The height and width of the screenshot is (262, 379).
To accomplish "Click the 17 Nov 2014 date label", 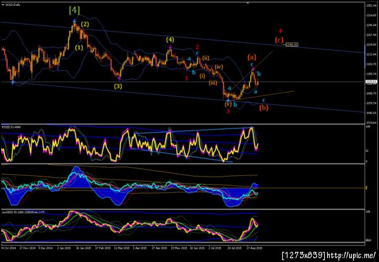I will pyautogui.click(x=27, y=248).
